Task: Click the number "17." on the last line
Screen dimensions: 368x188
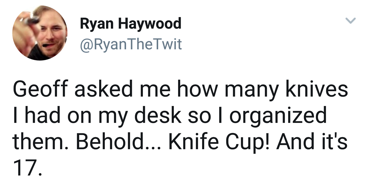Action: pos(28,168)
